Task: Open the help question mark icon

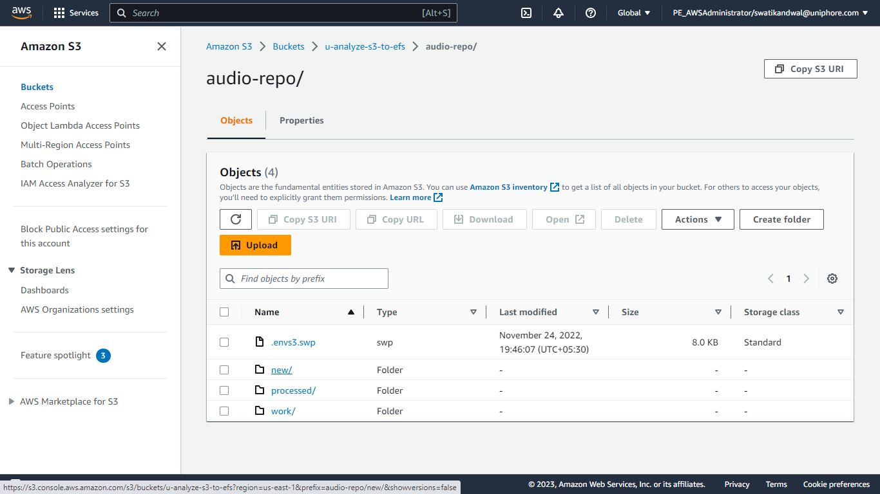Action: 591,13
